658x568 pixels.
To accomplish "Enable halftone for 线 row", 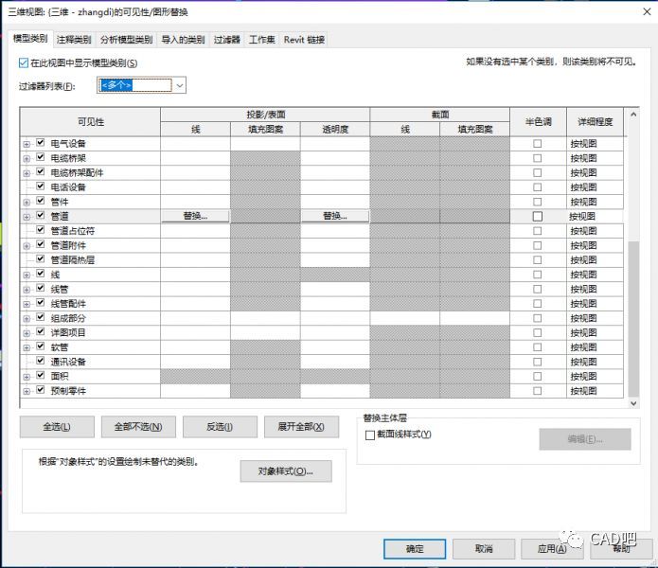I will (538, 275).
